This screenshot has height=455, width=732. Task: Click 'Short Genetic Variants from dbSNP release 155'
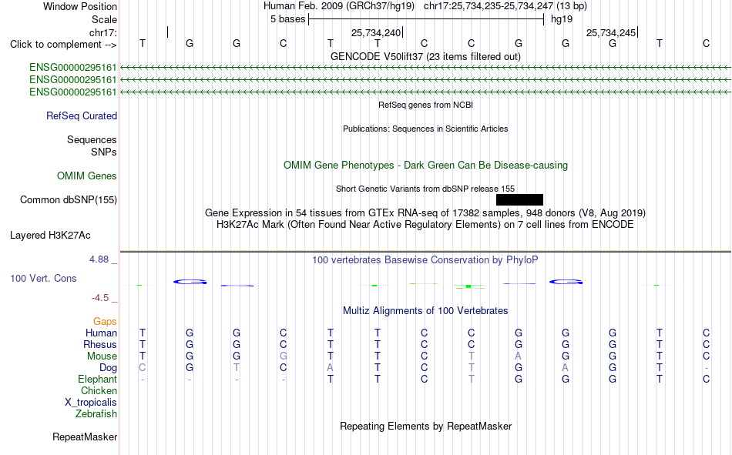(425, 189)
